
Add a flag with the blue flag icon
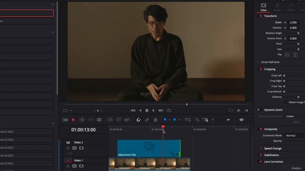(x=165, y=120)
